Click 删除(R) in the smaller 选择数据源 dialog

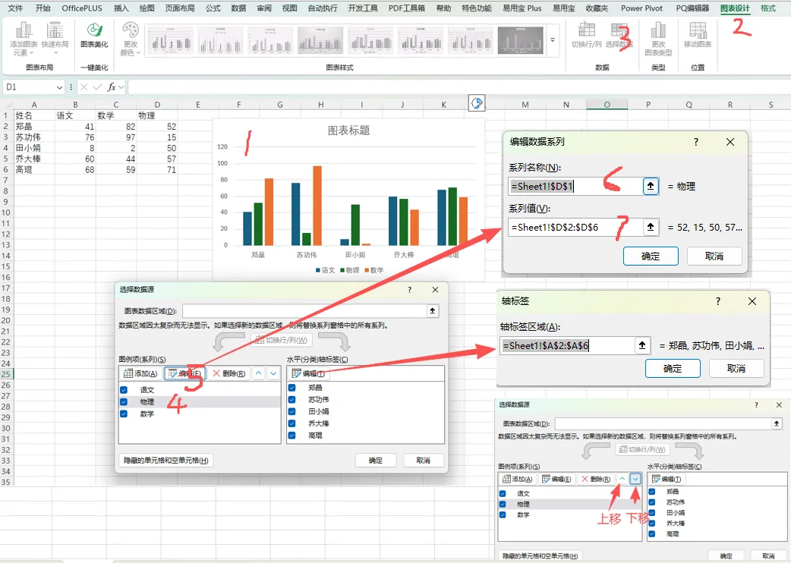pyautogui.click(x=596, y=479)
